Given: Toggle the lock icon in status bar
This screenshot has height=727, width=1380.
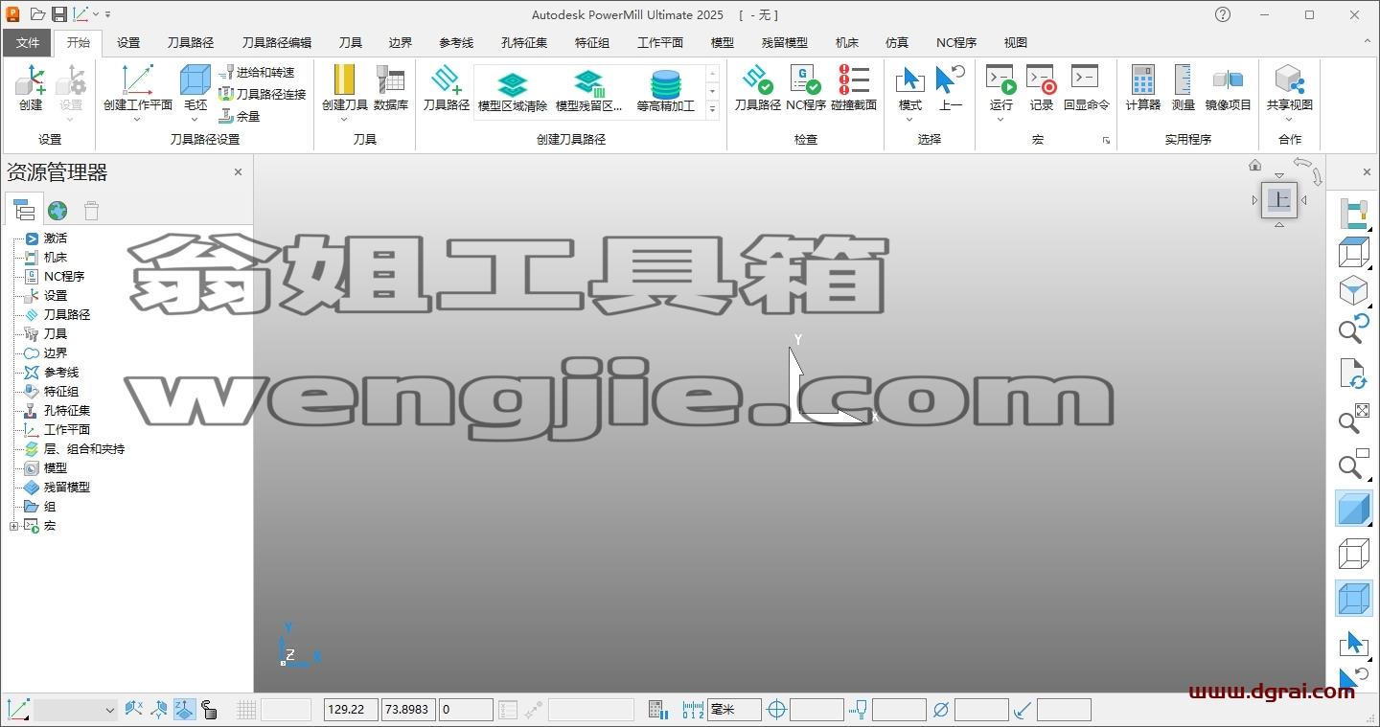Looking at the screenshot, I should coord(209,710).
